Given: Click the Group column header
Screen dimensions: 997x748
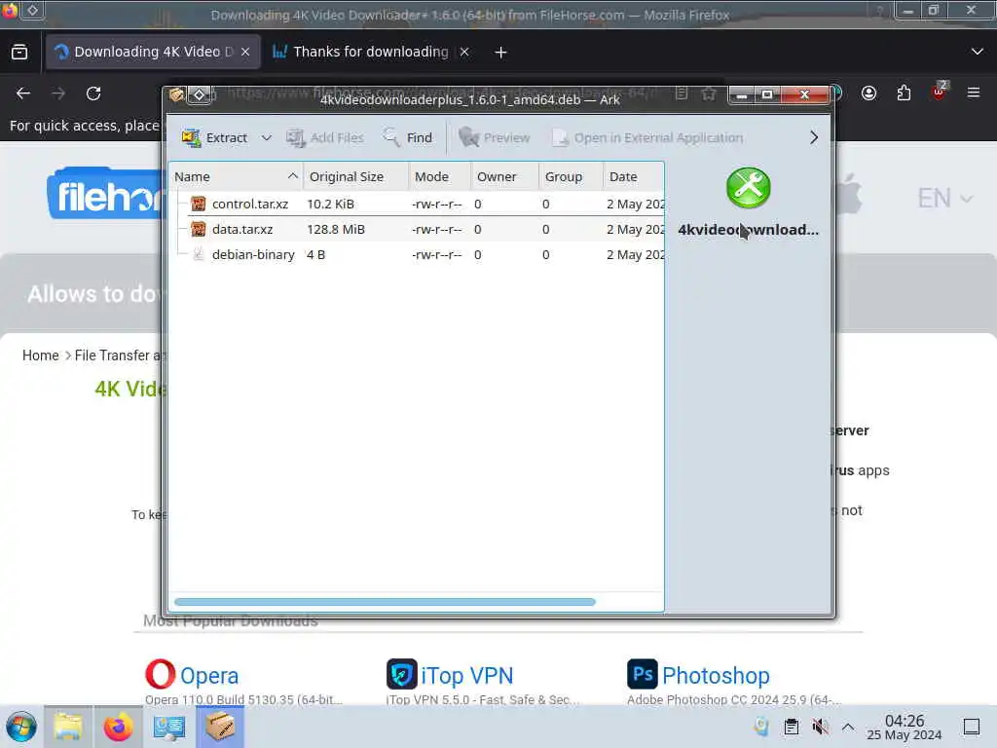Looking at the screenshot, I should 571,176.
